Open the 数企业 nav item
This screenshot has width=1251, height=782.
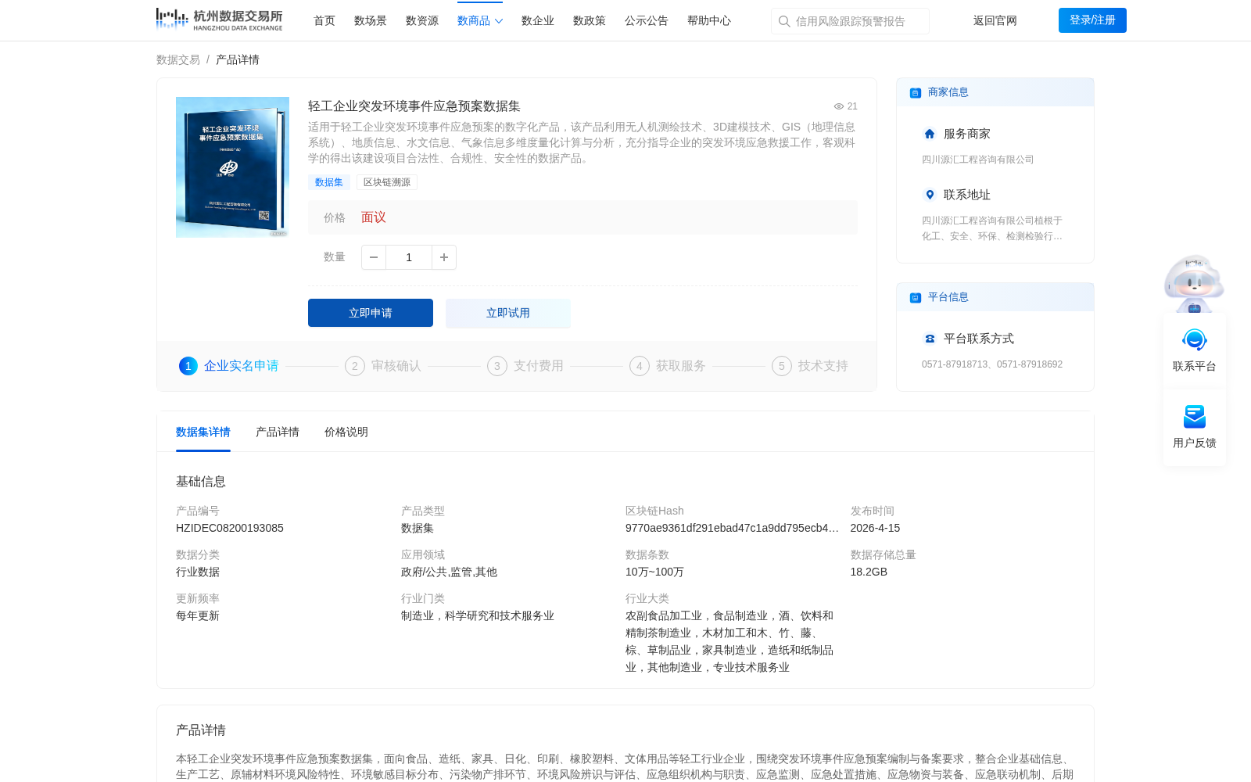[x=538, y=21]
